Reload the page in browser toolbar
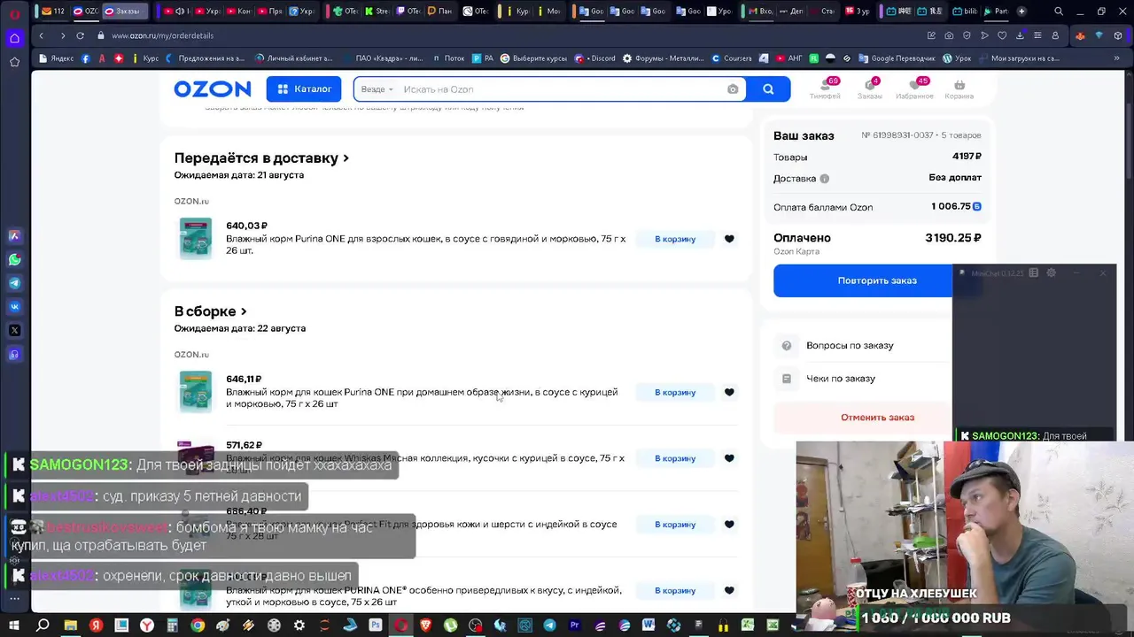The height and width of the screenshot is (637, 1134). point(80,35)
